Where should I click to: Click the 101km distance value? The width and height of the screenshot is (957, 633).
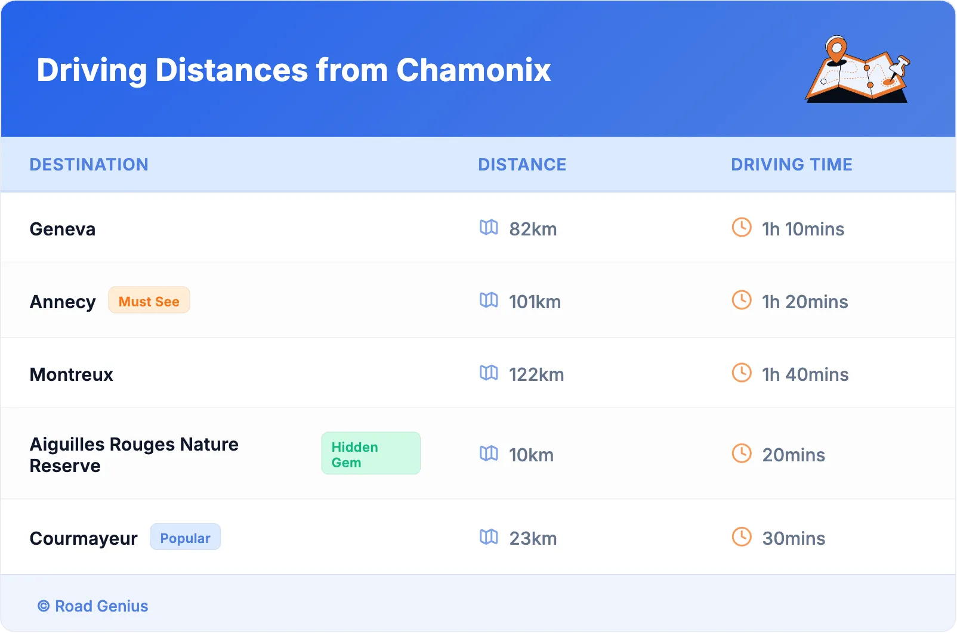[535, 302]
